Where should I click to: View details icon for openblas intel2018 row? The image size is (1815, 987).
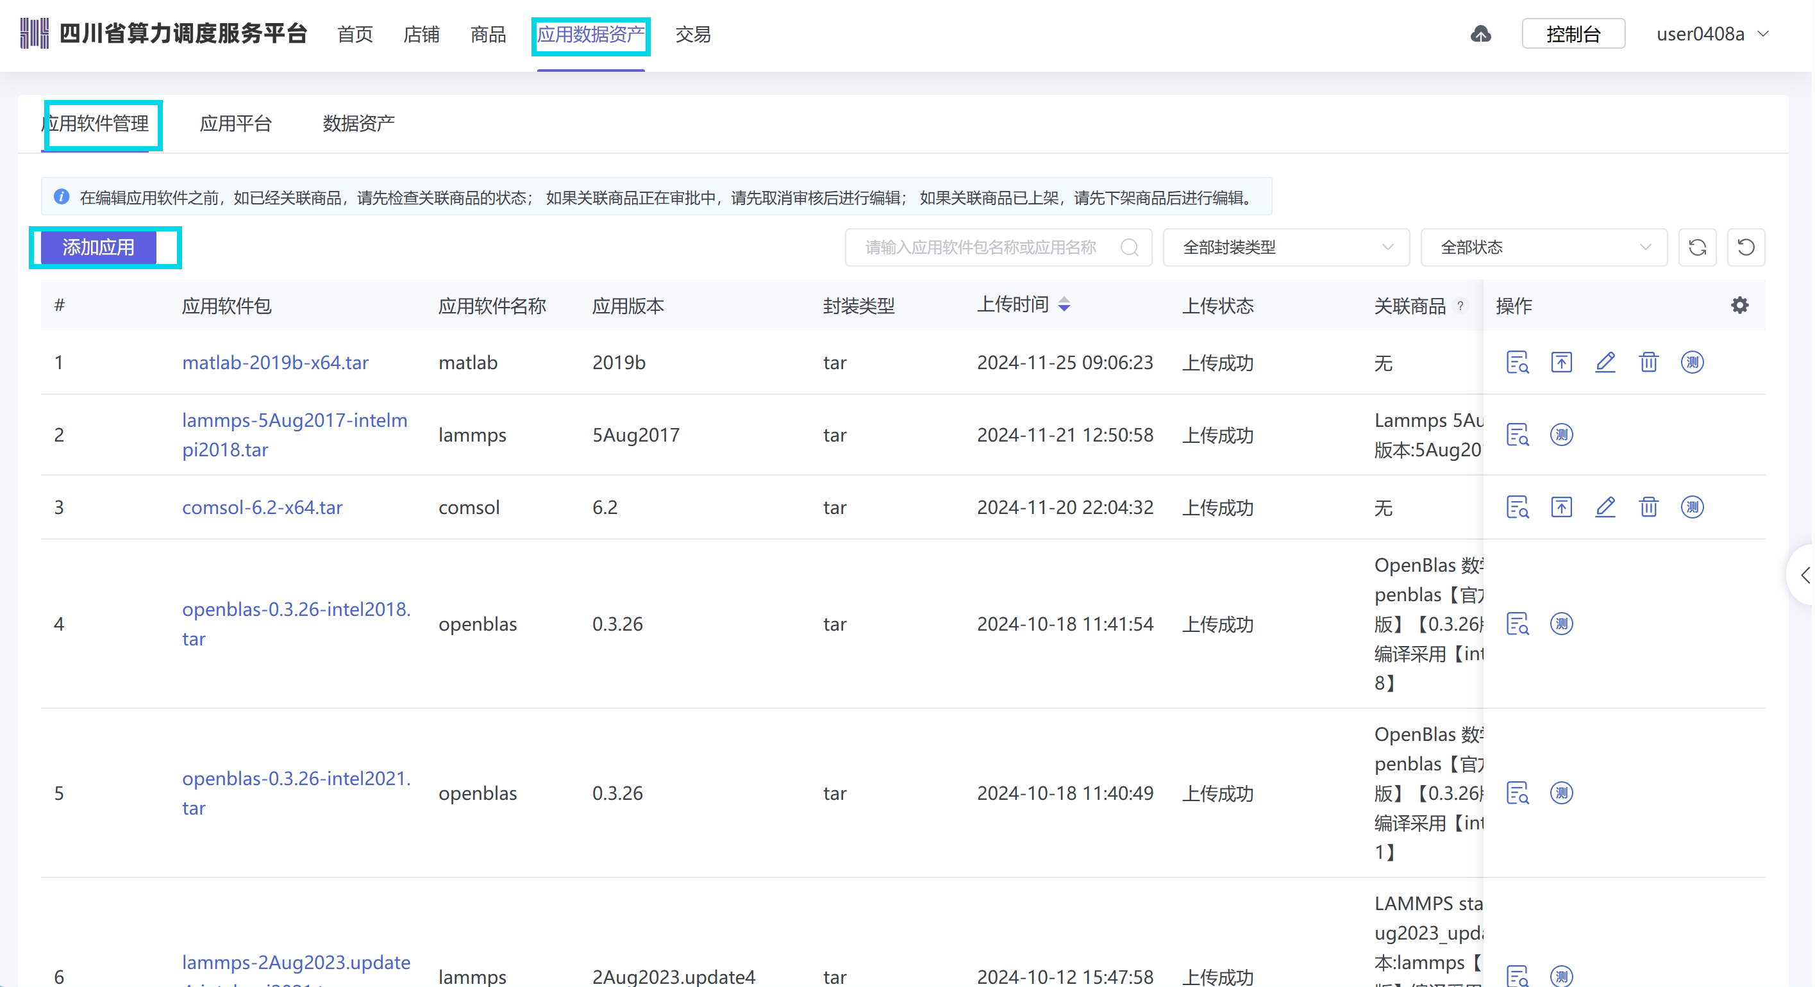[x=1517, y=624]
